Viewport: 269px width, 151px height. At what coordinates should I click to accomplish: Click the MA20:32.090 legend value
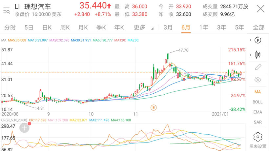tap(59, 40)
